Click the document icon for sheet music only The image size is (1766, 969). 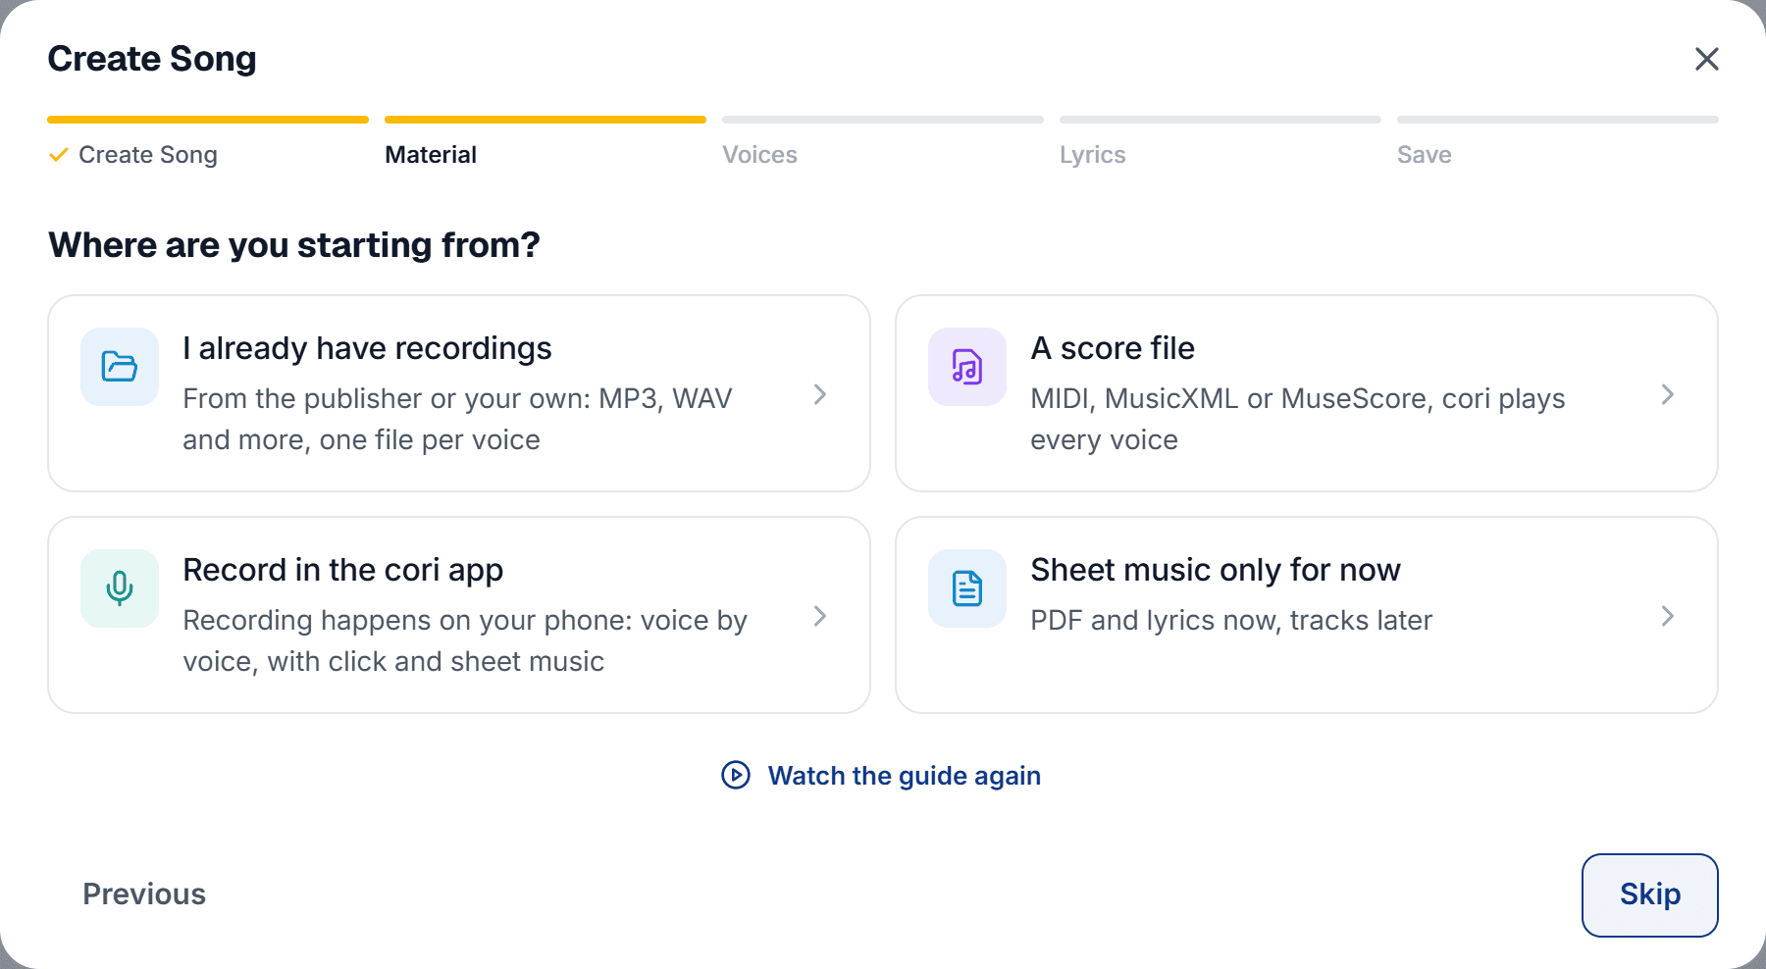click(x=967, y=588)
